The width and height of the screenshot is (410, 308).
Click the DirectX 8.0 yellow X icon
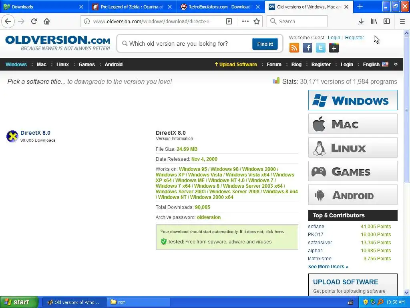pyautogui.click(x=12, y=136)
